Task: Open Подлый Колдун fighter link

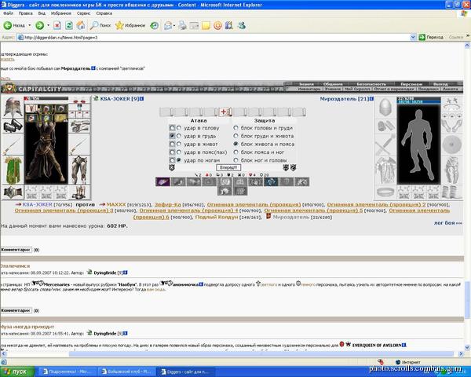Action: pos(217,217)
